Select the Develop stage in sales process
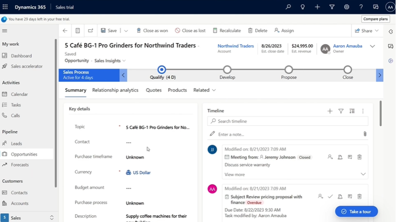Image resolution: width=396 pixels, height=222 pixels. (227, 70)
